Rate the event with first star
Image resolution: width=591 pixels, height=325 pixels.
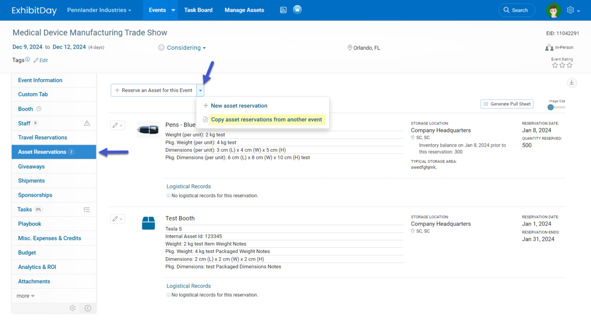555,65
